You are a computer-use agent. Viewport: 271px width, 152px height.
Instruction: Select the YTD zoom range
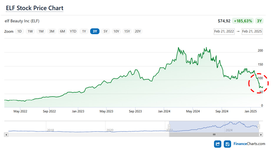pyautogui.click(x=73, y=31)
